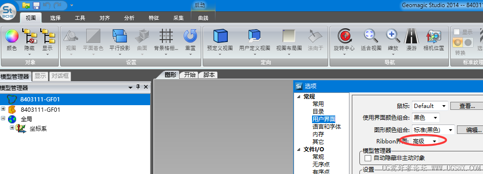Open the 模型管理器 panel options arrow

click(x=131, y=87)
